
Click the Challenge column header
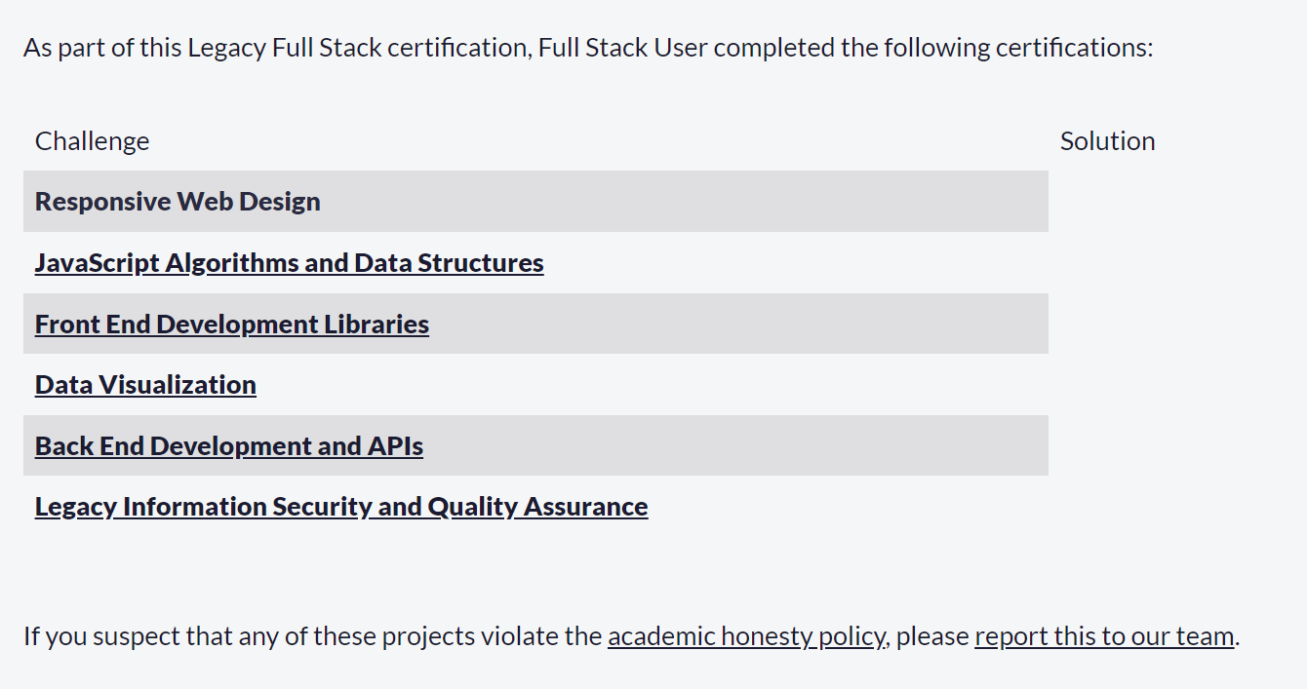pyautogui.click(x=92, y=140)
